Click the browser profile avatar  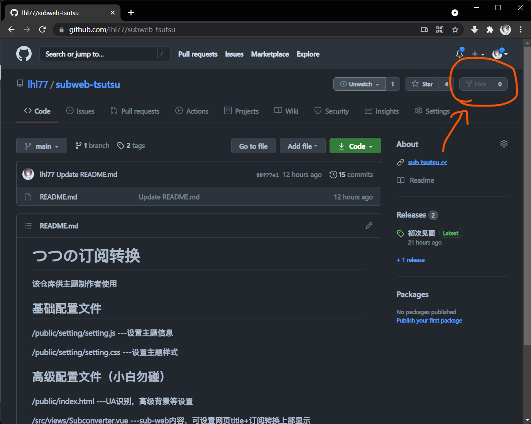tap(506, 29)
